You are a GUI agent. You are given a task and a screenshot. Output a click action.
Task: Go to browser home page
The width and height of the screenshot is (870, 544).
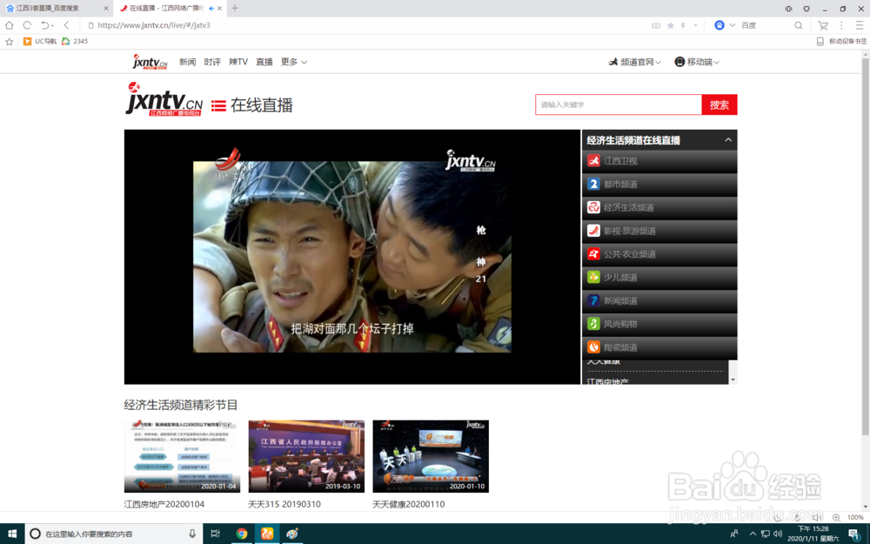[10, 25]
